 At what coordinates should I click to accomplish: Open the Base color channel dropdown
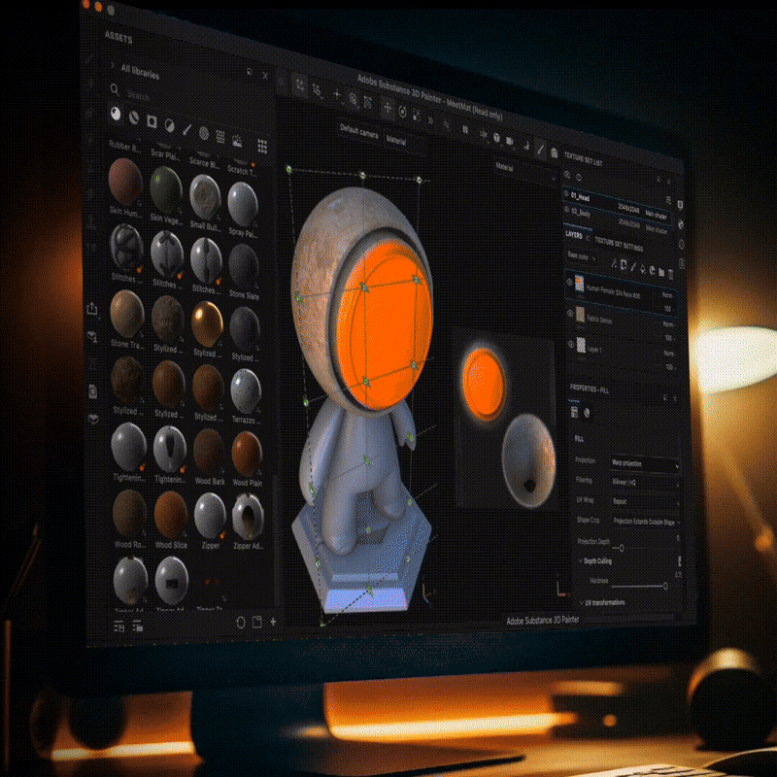pos(583,257)
